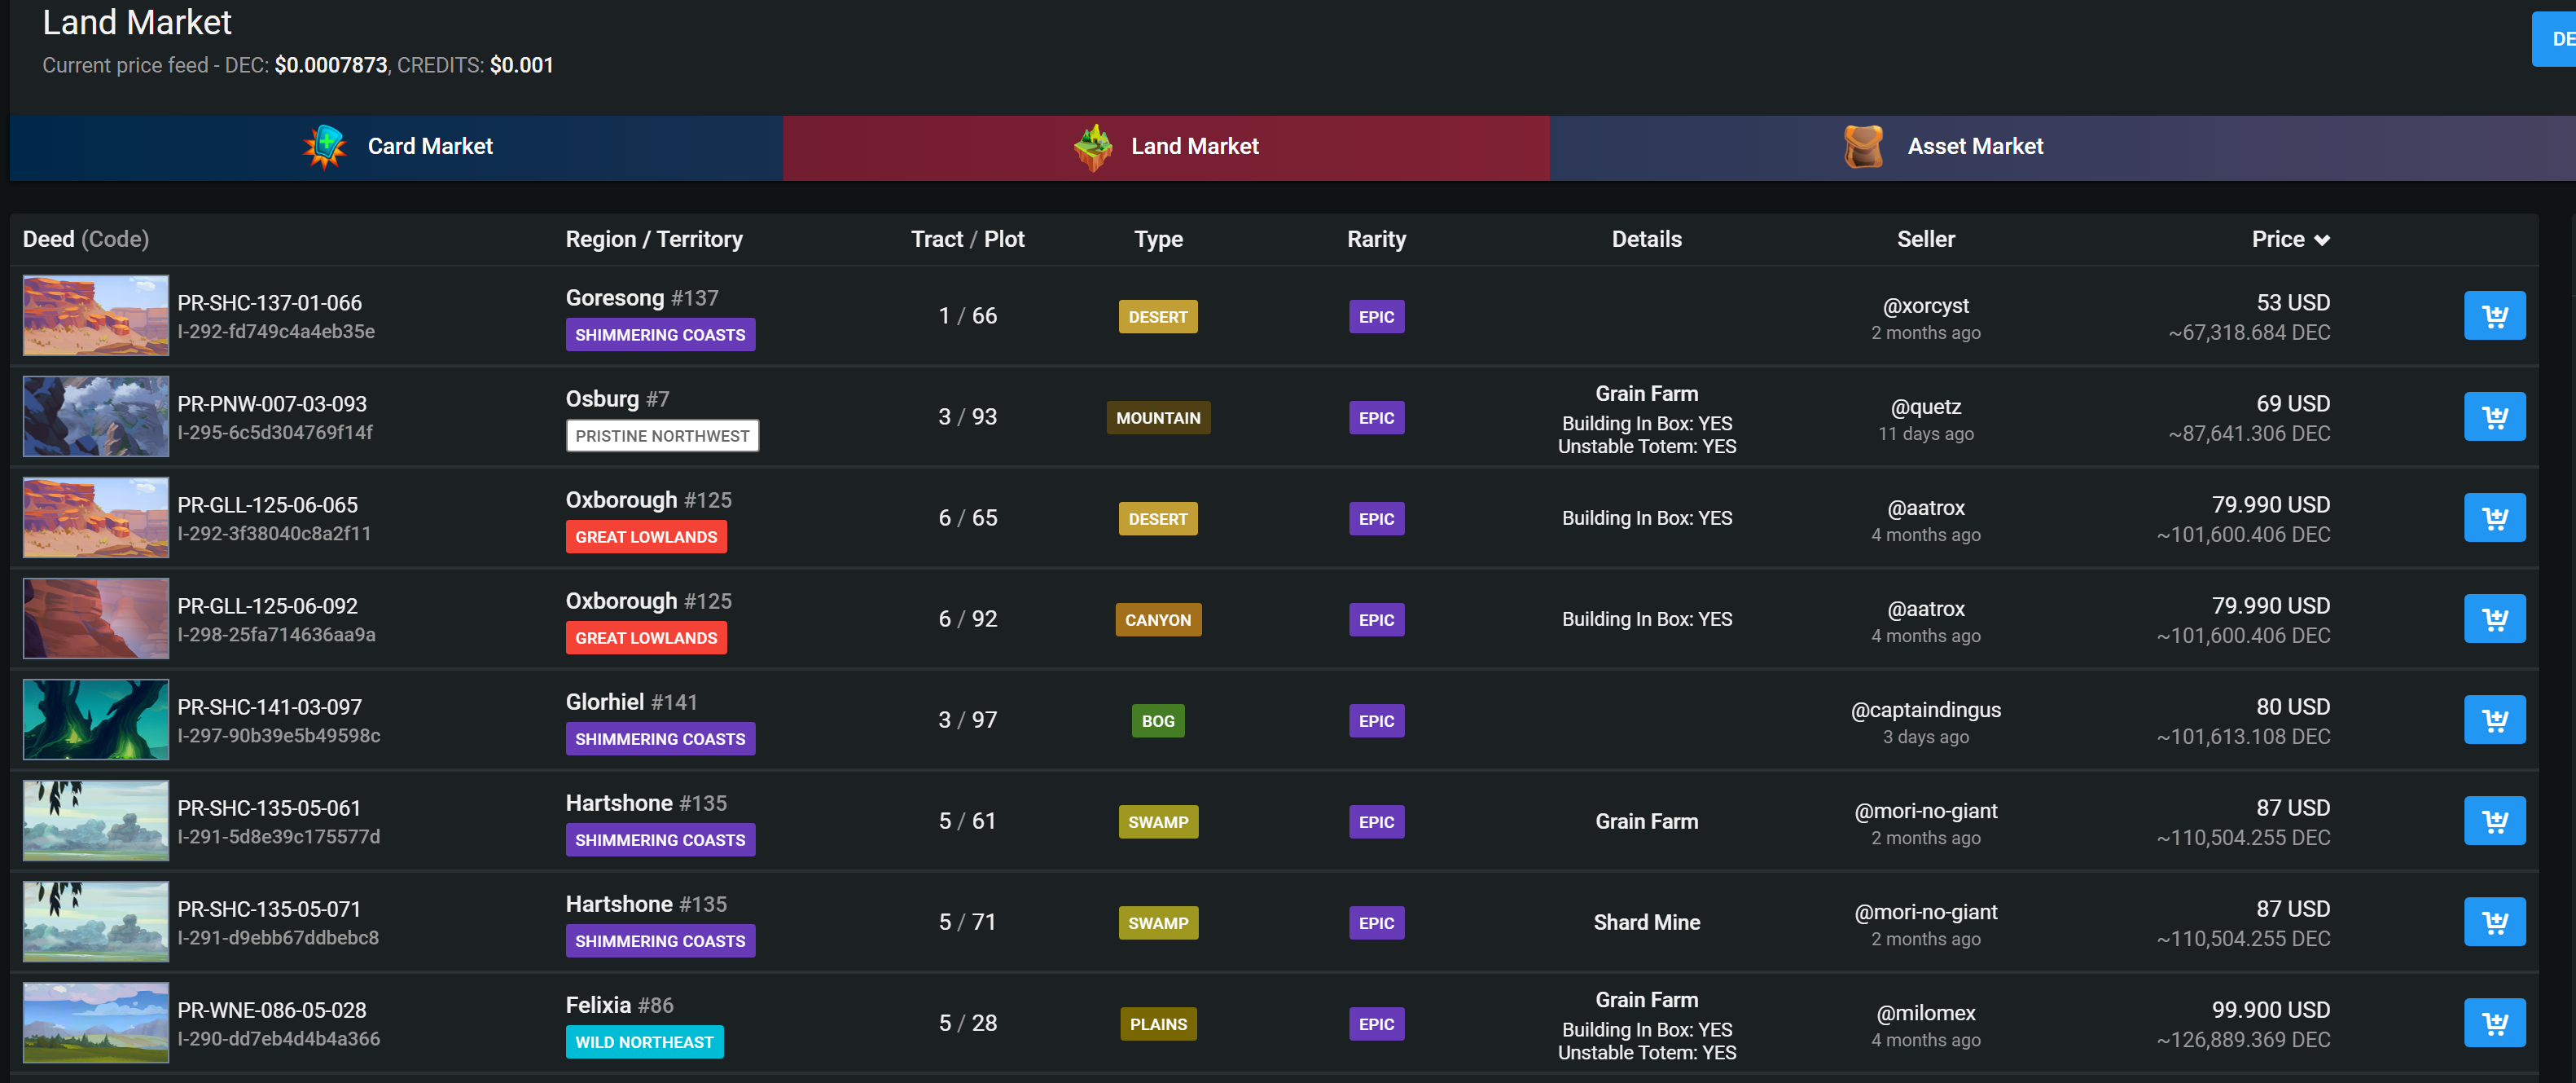Click the Rarity column header

pyautogui.click(x=1376, y=240)
